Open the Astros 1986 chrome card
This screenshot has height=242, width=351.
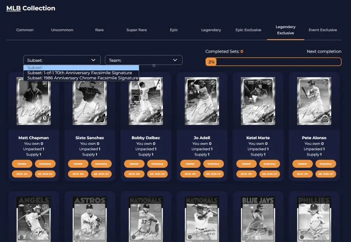pos(90,219)
